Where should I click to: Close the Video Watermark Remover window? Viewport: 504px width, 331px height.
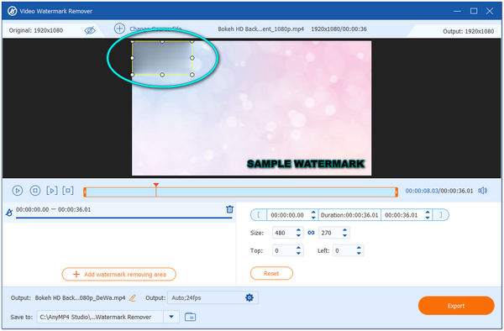(x=490, y=11)
